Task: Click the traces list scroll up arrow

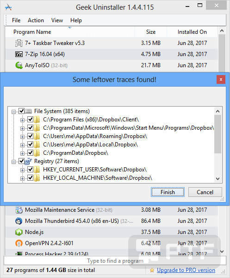Action: click(218, 111)
